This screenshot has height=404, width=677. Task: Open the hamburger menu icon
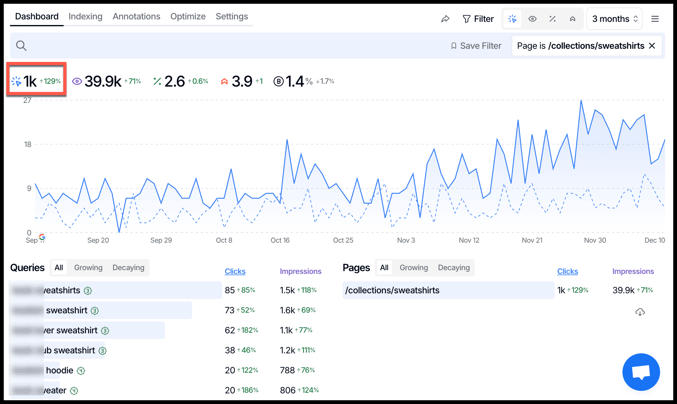point(655,19)
